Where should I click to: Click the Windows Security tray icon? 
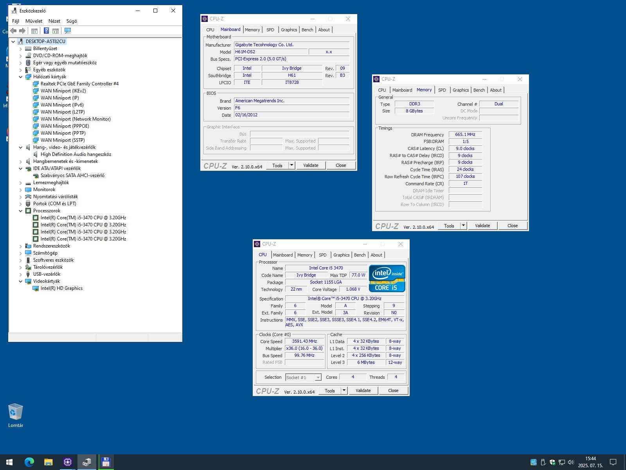[x=552, y=462]
